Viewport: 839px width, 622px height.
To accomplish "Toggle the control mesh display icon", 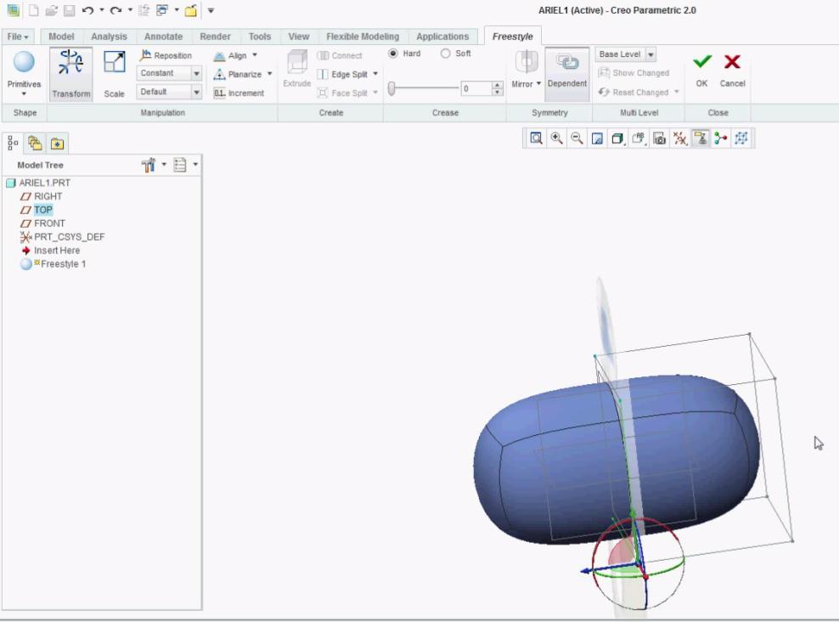I will click(x=741, y=139).
